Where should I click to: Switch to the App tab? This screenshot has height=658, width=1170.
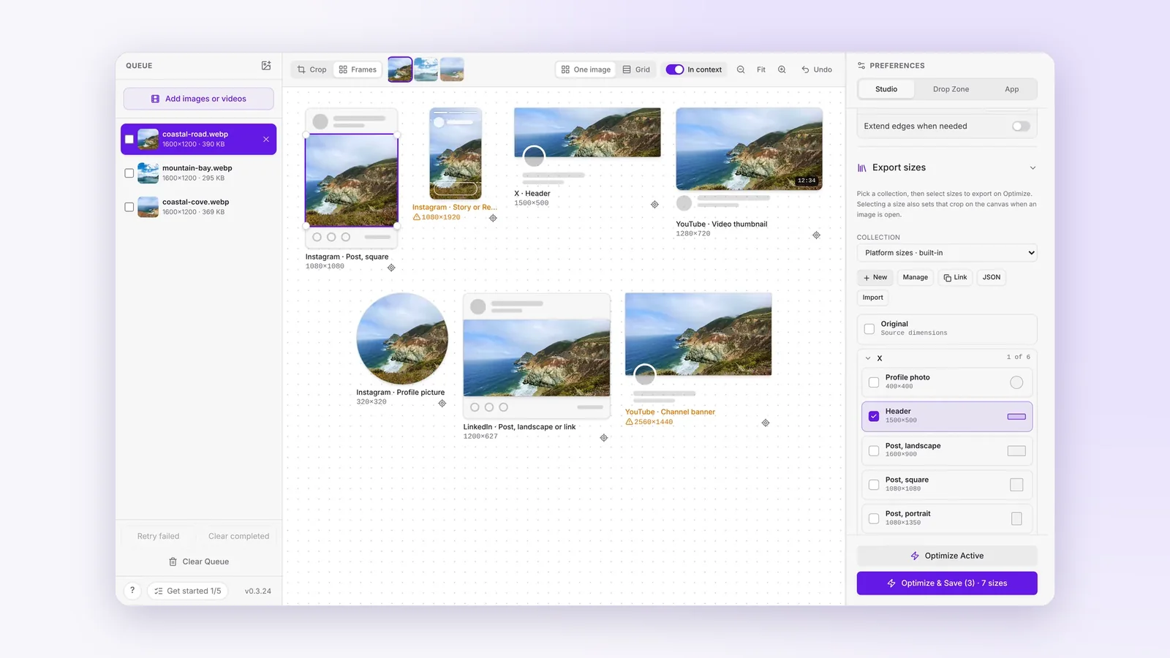(1011, 89)
